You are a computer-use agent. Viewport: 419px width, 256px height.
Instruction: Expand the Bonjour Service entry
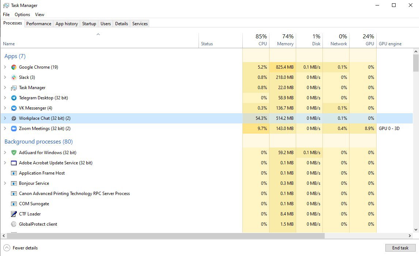point(5,183)
